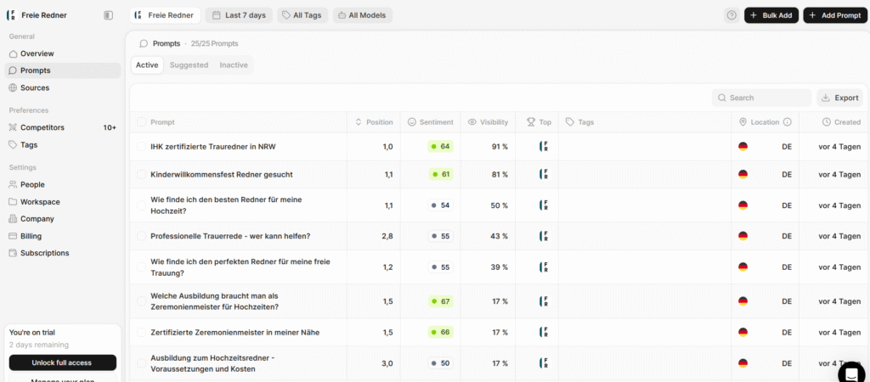Click the green sentiment badge showing 64
Screen dimensions: 870x382
click(x=440, y=147)
